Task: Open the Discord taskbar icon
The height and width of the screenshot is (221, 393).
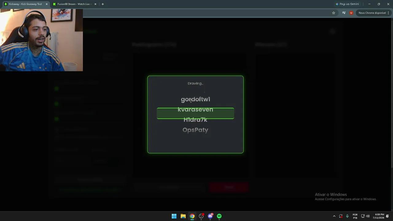Action: (210, 216)
